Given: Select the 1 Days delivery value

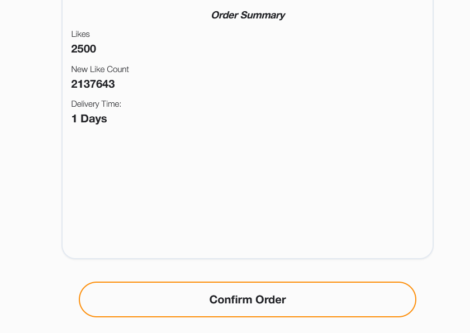Looking at the screenshot, I should (x=89, y=118).
